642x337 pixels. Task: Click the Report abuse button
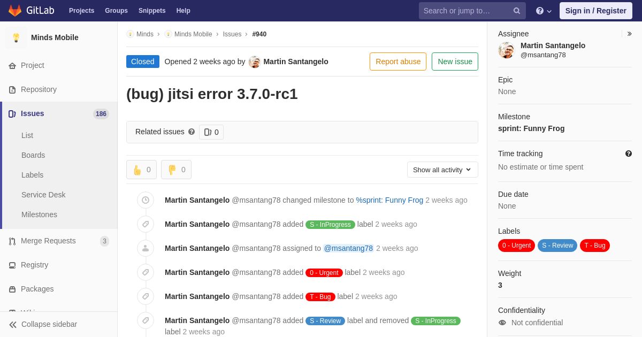click(x=398, y=62)
